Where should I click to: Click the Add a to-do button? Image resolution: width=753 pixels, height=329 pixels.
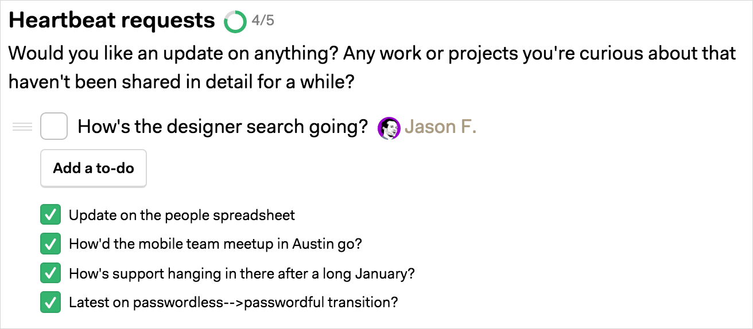(94, 169)
